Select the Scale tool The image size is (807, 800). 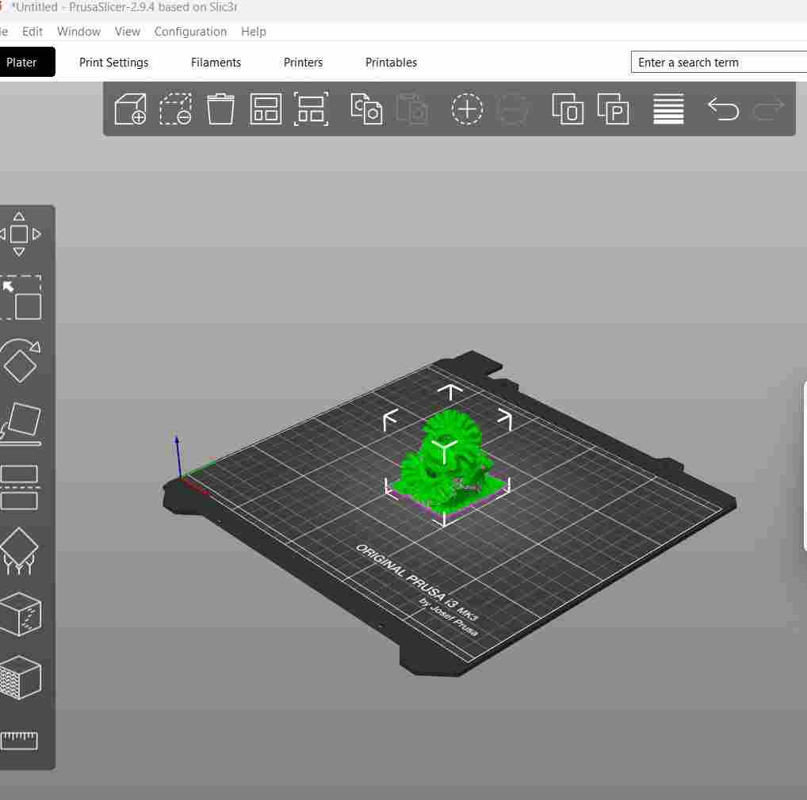coord(21,297)
